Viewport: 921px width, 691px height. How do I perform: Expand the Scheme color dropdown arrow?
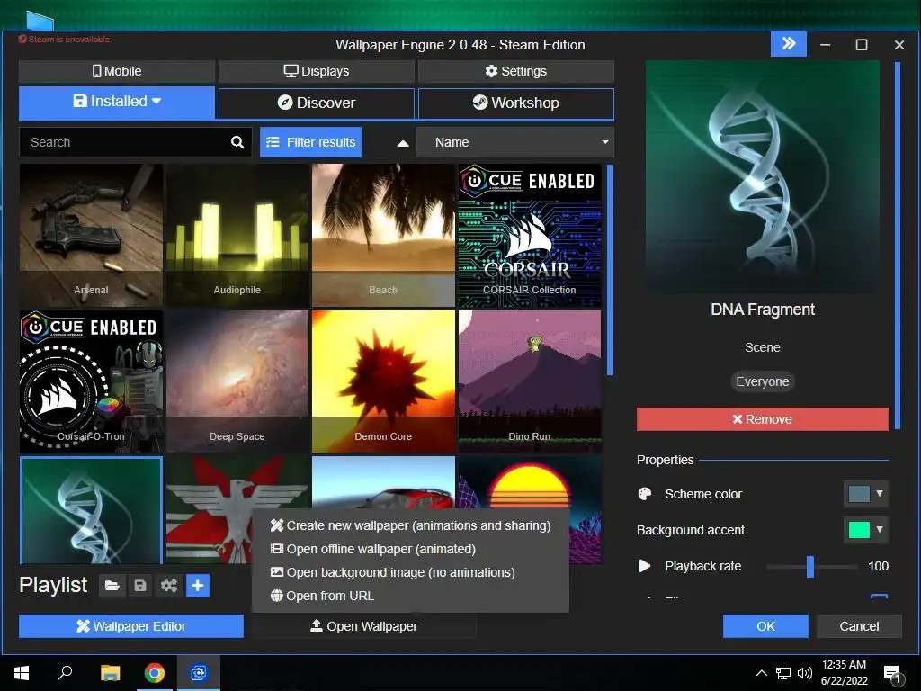(880, 494)
